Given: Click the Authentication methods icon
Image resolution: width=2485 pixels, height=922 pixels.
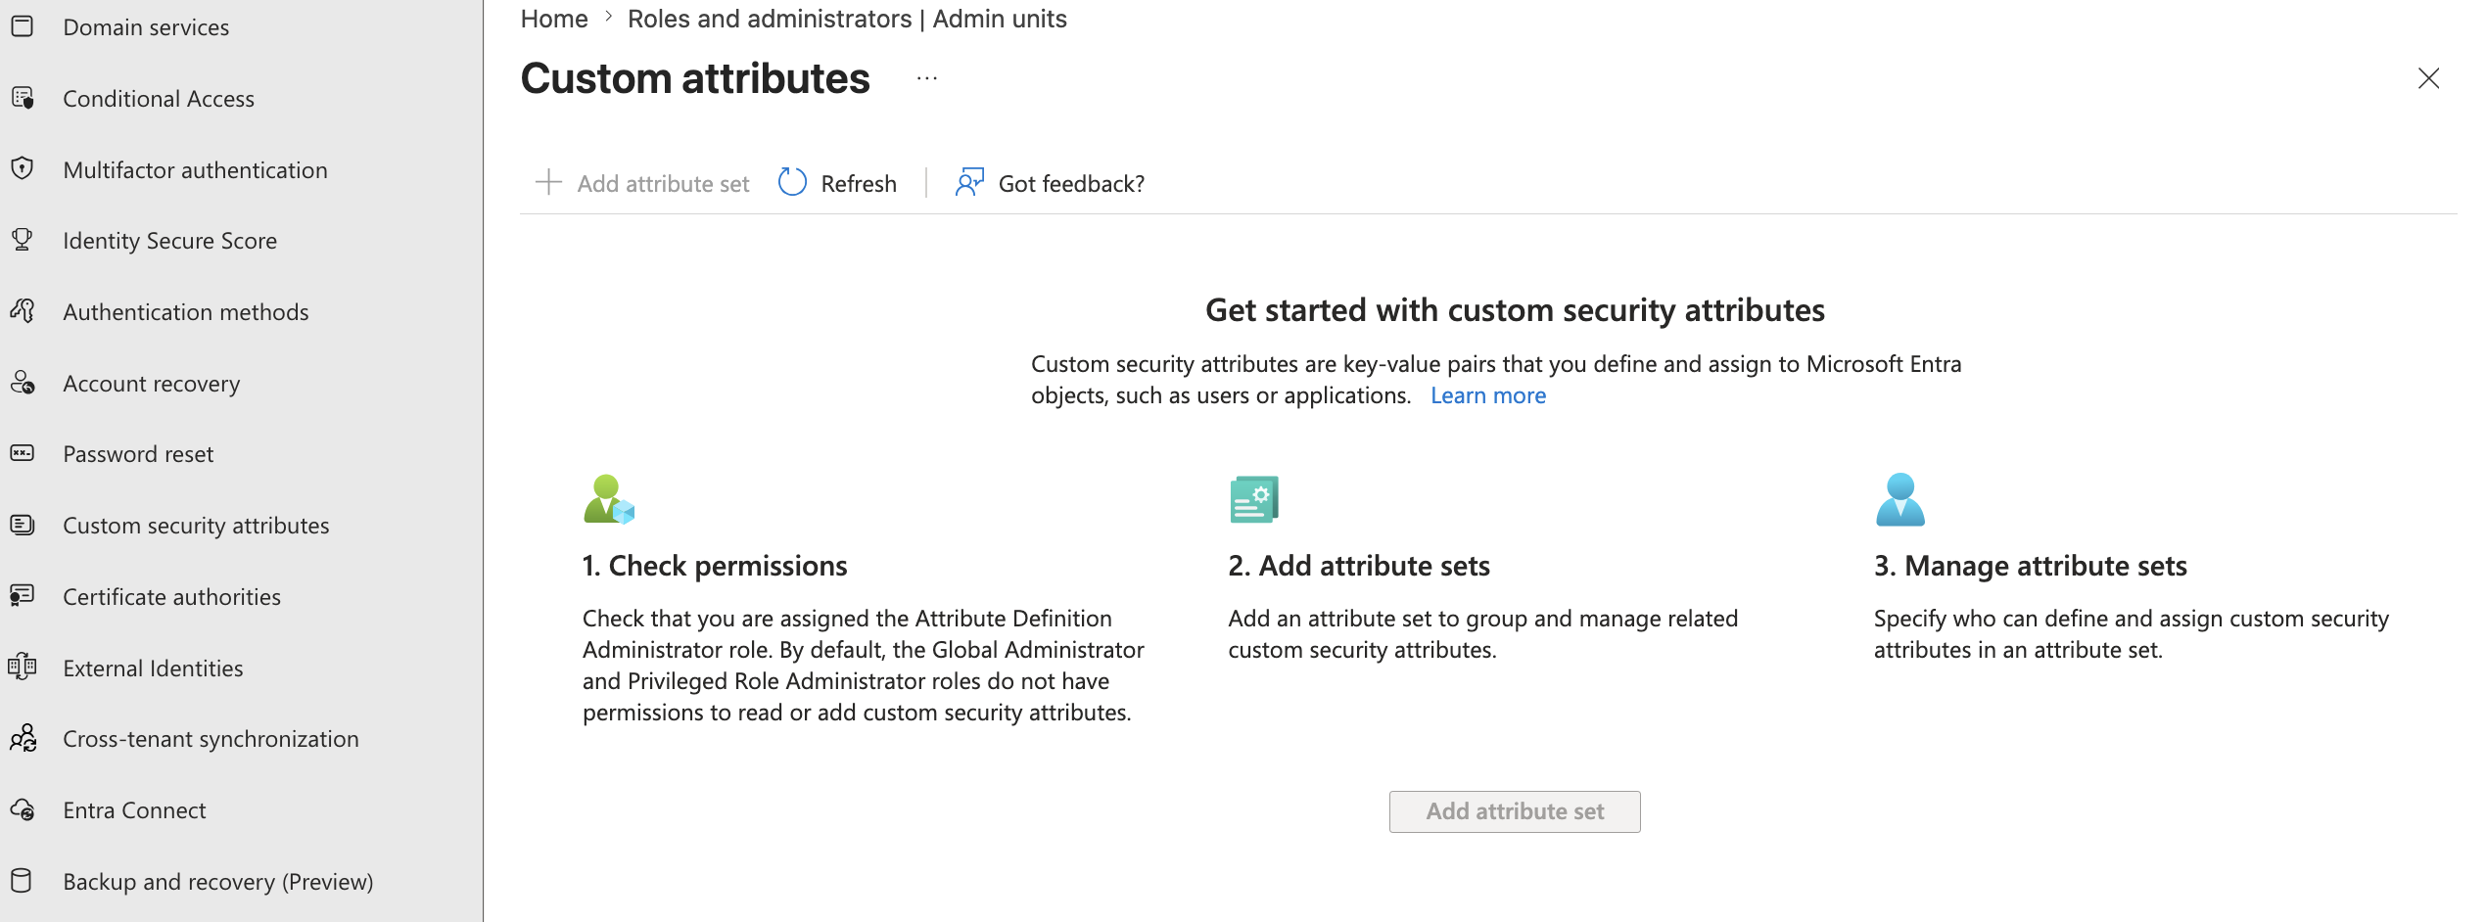Looking at the screenshot, I should tap(22, 311).
